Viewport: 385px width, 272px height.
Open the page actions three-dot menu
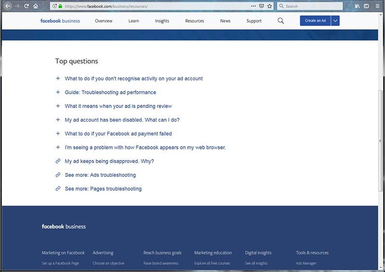pos(254,6)
